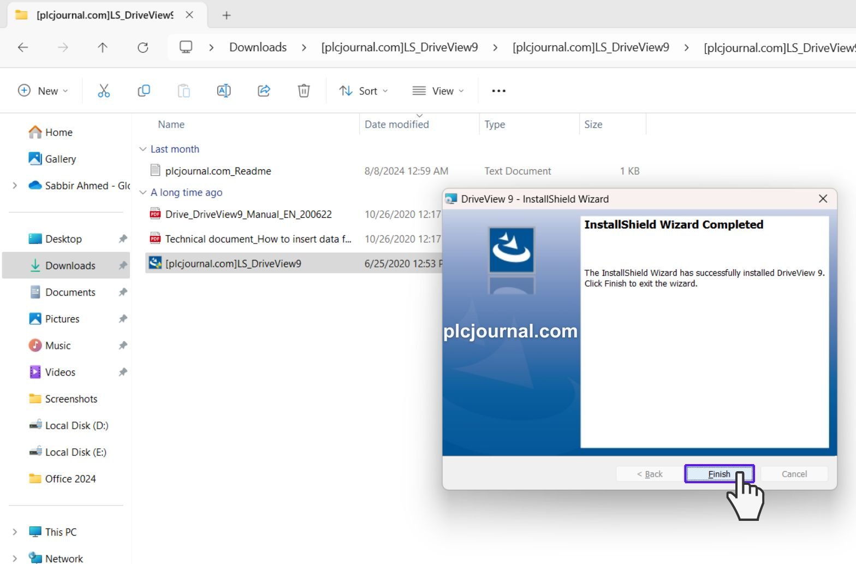Collapse the A long time ago group
The image size is (856, 564).
point(143,192)
